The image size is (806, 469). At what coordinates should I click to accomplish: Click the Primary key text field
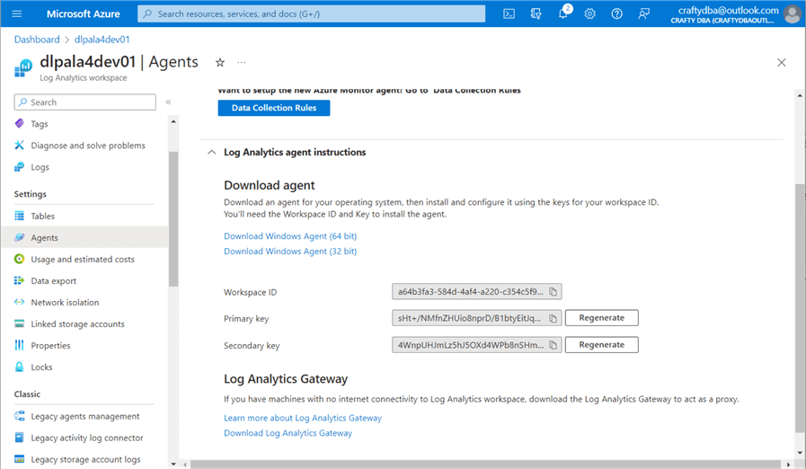476,318
